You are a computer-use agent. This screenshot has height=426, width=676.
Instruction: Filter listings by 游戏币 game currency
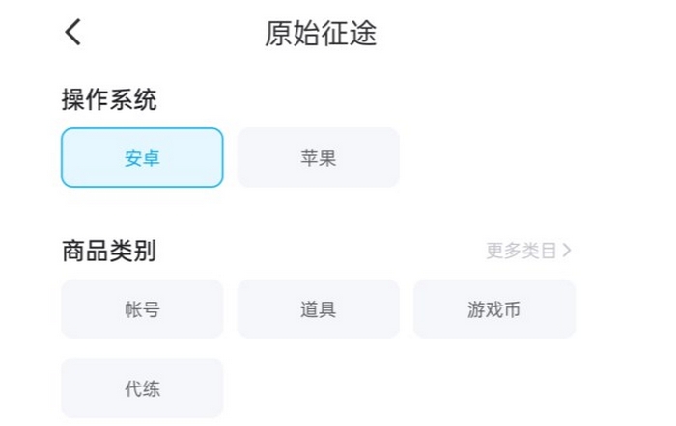[493, 309]
